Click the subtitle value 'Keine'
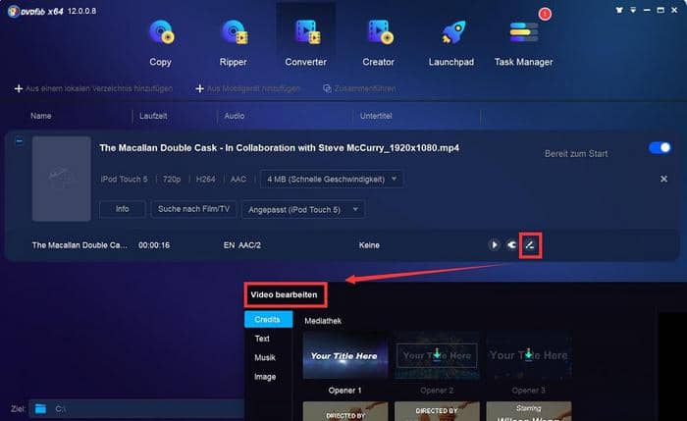Screen dimensions: 687x421 [369, 245]
